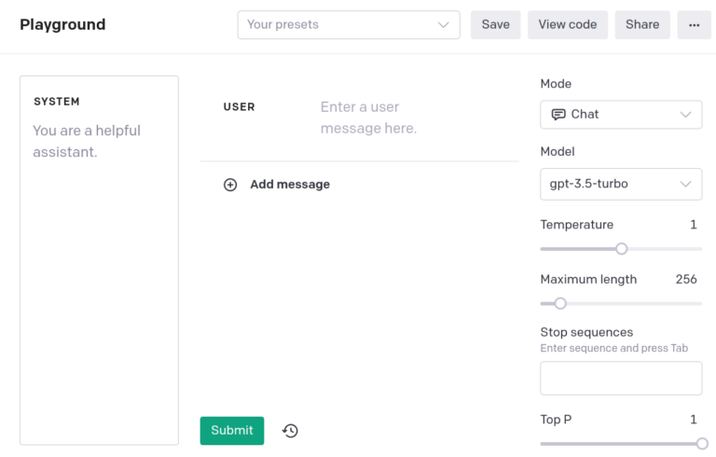Click Add message text
Image resolution: width=716 pixels, height=457 pixels.
(x=290, y=185)
